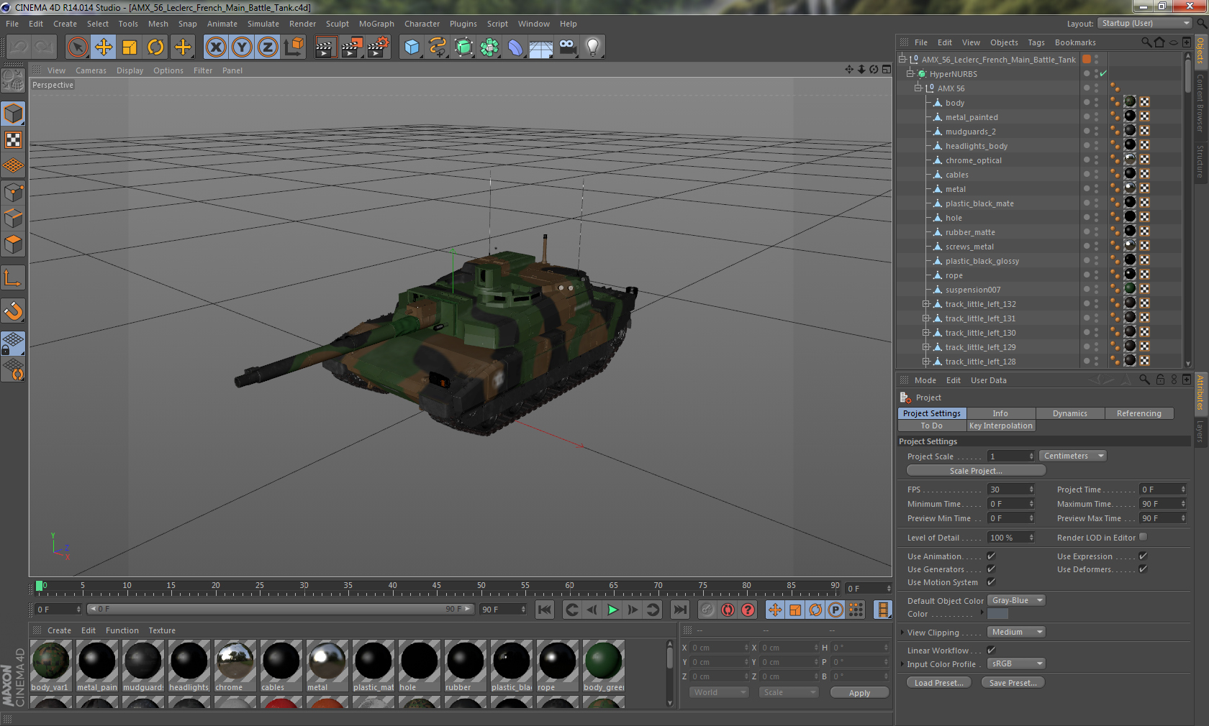Add a Camera object
Image resolution: width=1209 pixels, height=726 pixels.
pyautogui.click(x=567, y=47)
